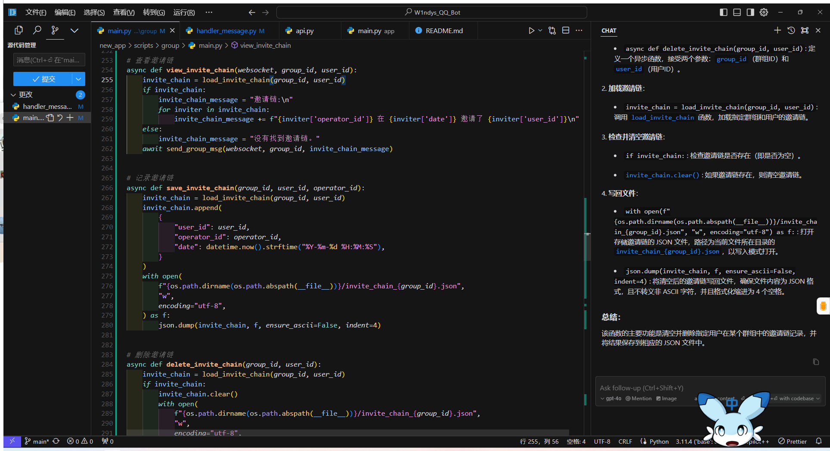830x451 pixels.
Task: Open the commit button dropdown arrow
Action: coord(78,79)
